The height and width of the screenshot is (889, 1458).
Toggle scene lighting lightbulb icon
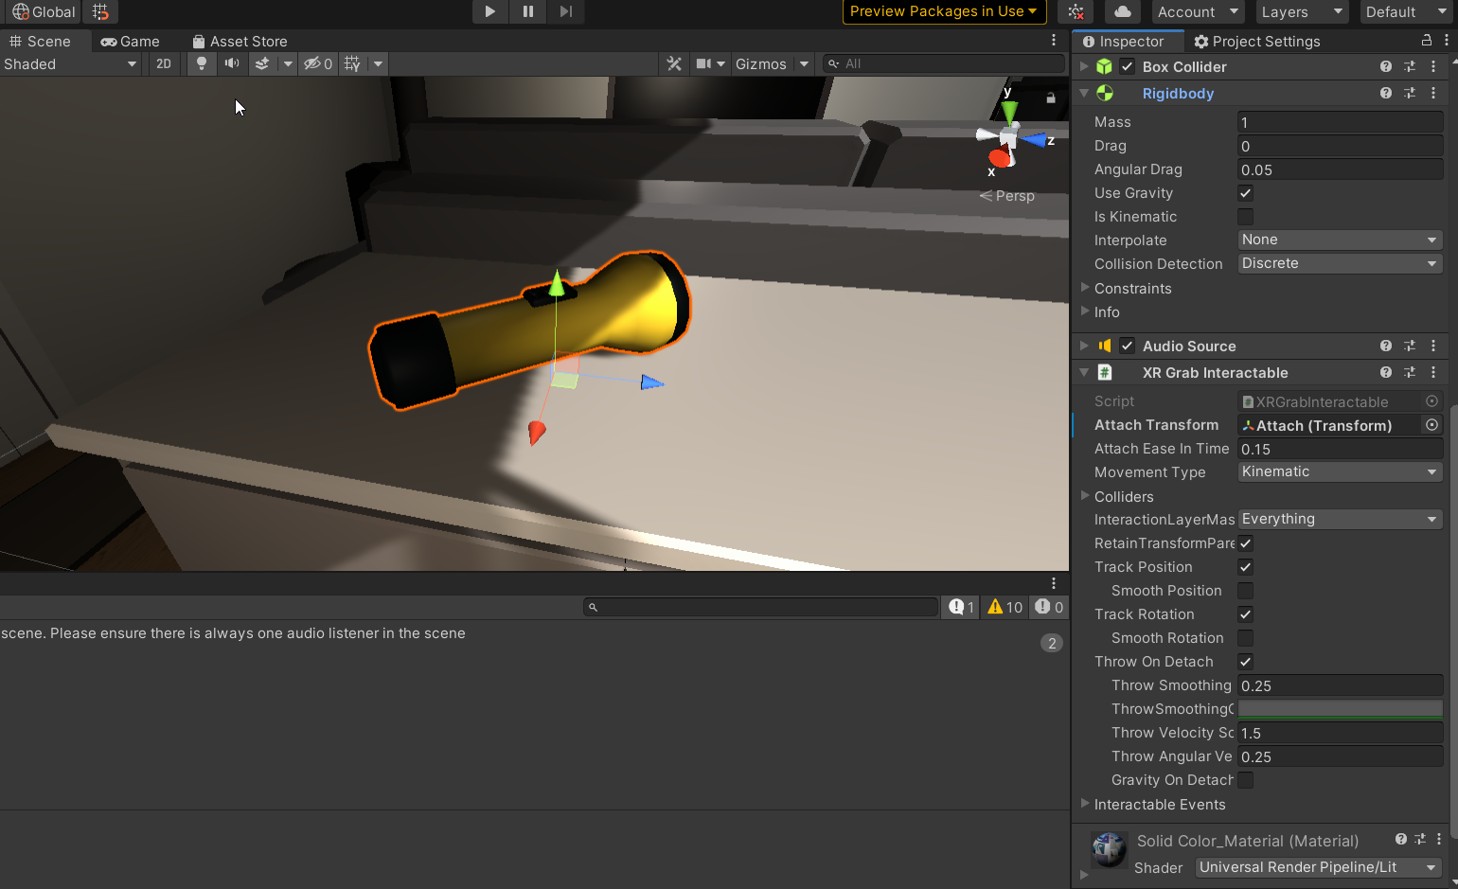coord(201,63)
